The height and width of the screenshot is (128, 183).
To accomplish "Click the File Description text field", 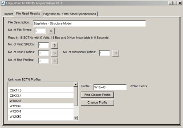I will click(89, 23).
